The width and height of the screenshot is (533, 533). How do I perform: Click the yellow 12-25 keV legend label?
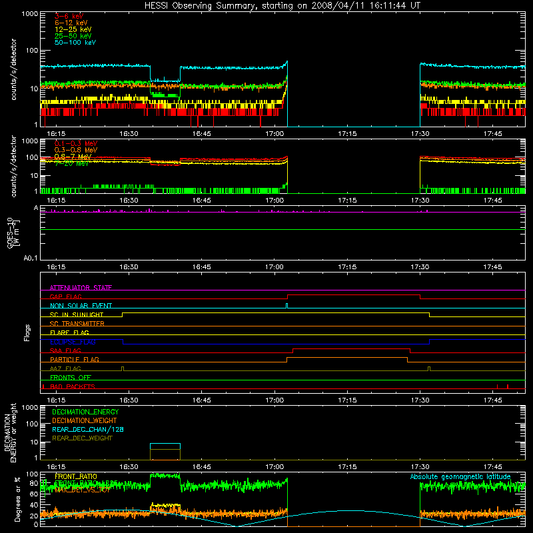73,29
